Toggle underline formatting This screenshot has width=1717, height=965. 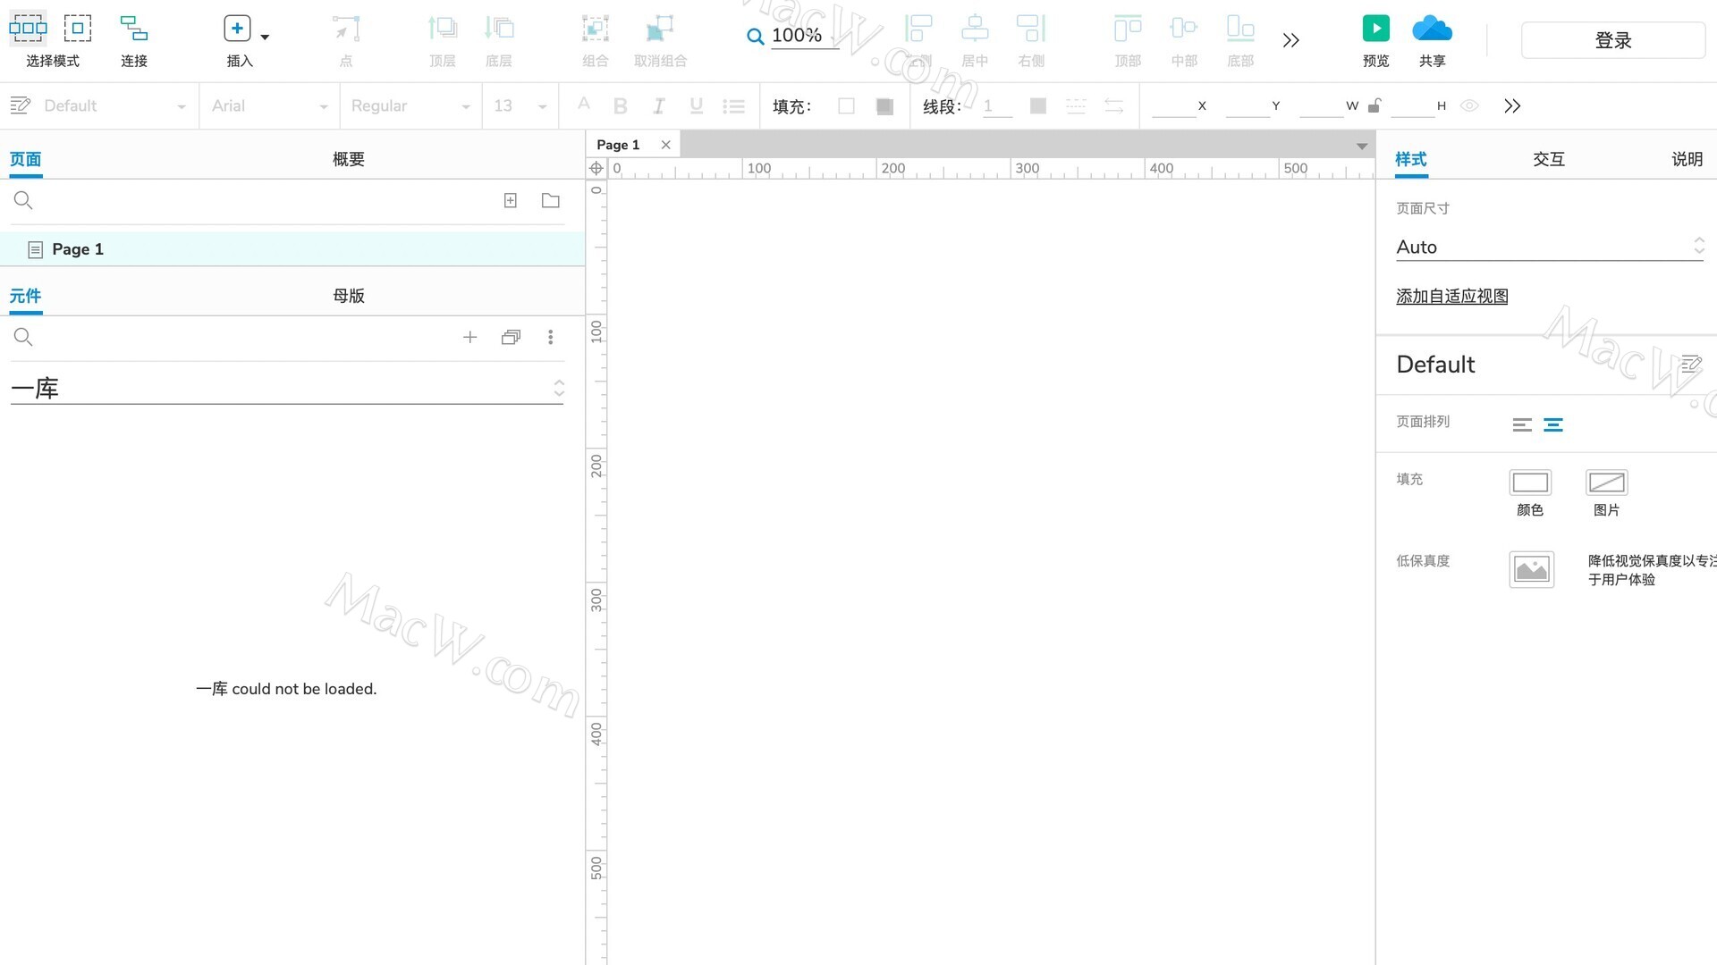coord(696,106)
